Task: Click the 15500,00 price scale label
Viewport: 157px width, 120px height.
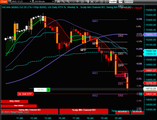Action: click(x=151, y=10)
